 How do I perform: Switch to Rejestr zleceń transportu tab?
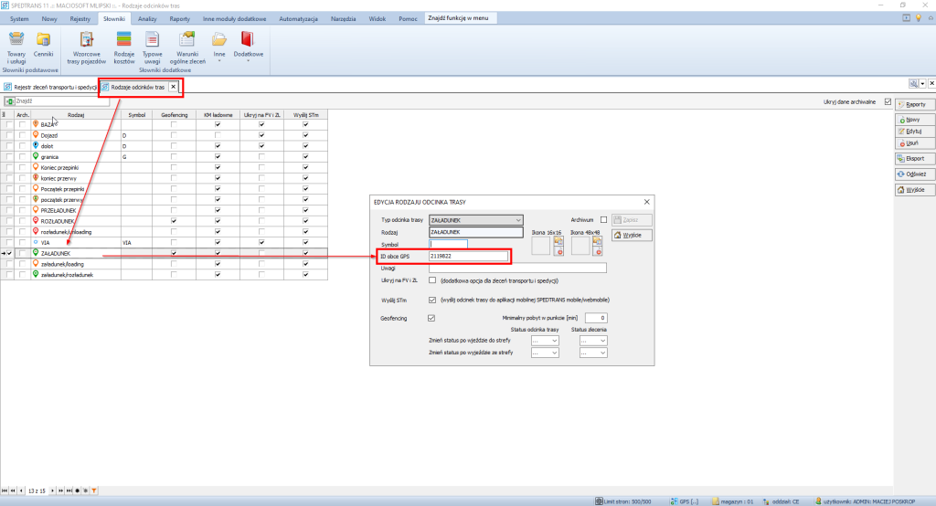coord(50,87)
